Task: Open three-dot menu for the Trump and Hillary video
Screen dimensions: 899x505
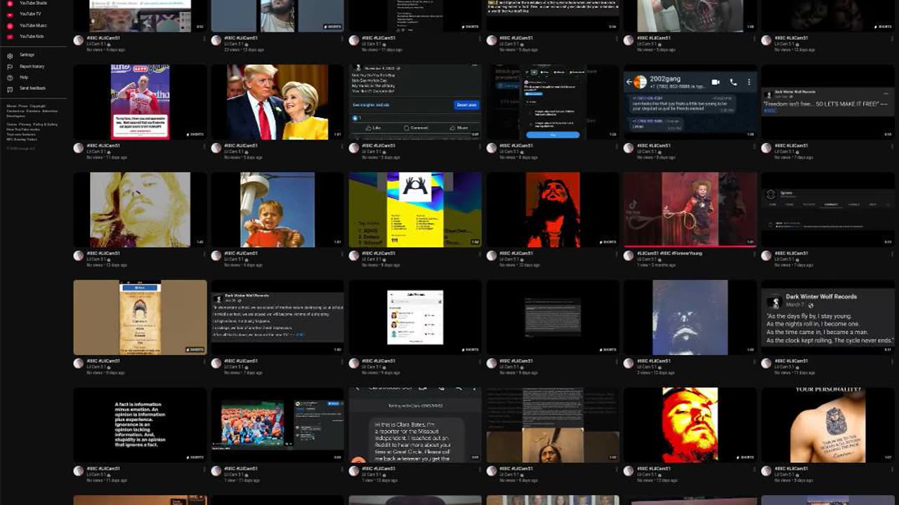Action: point(341,147)
